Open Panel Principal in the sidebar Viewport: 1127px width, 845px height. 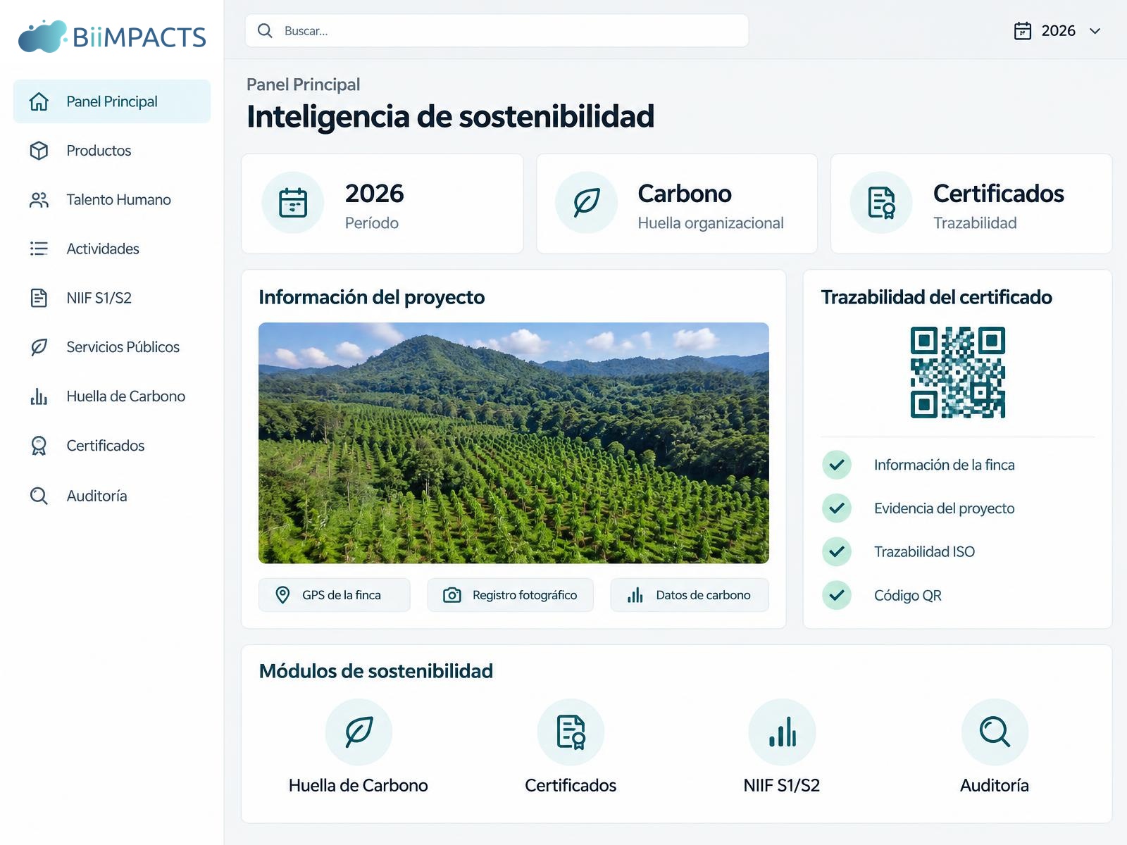coord(112,101)
